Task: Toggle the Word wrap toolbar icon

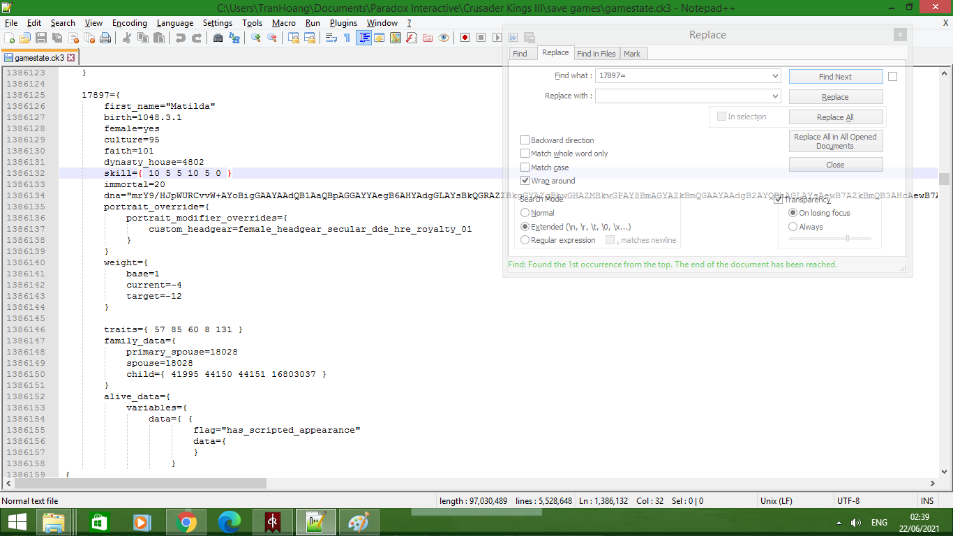Action: [331, 38]
